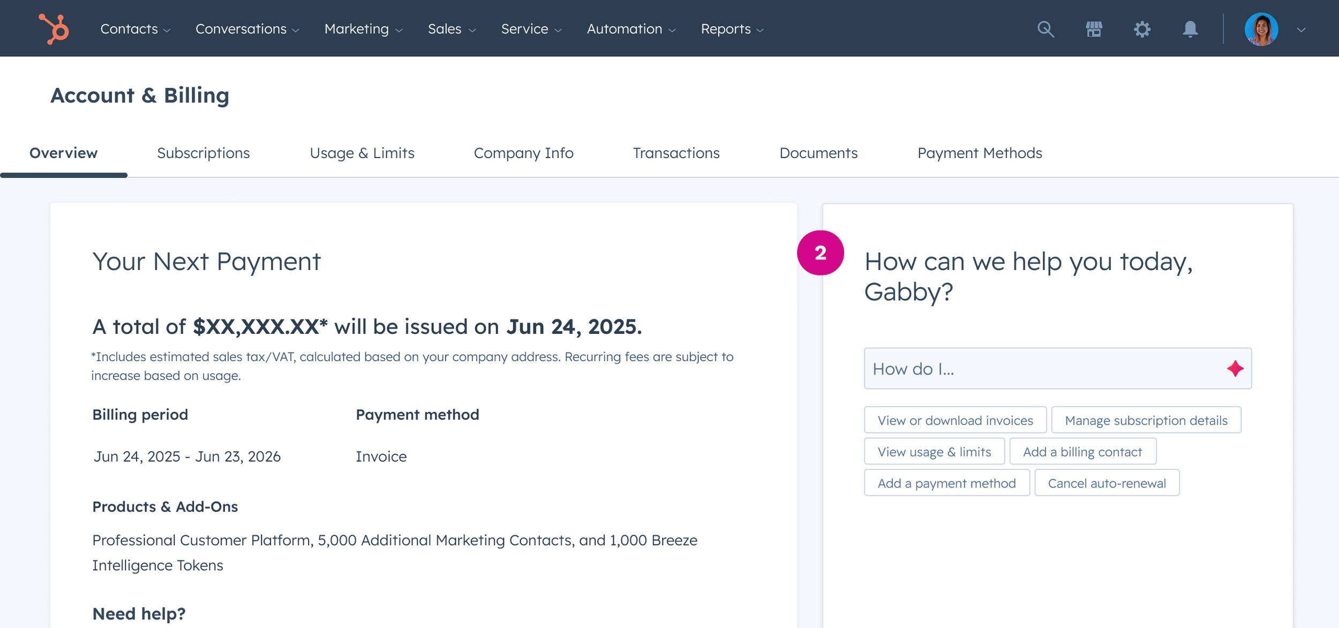Viewport: 1339px width, 628px height.
Task: Expand the Conversations dropdown chevron
Action: tap(296, 31)
